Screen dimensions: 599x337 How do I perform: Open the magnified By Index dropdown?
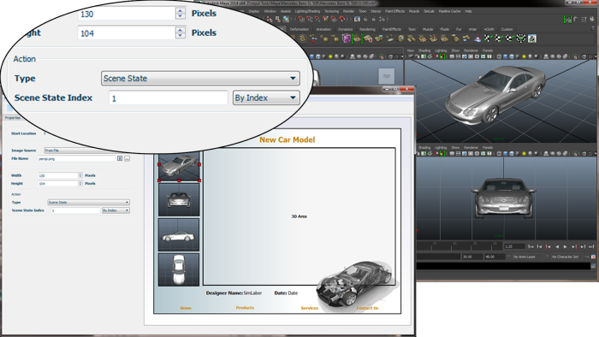pyautogui.click(x=266, y=98)
